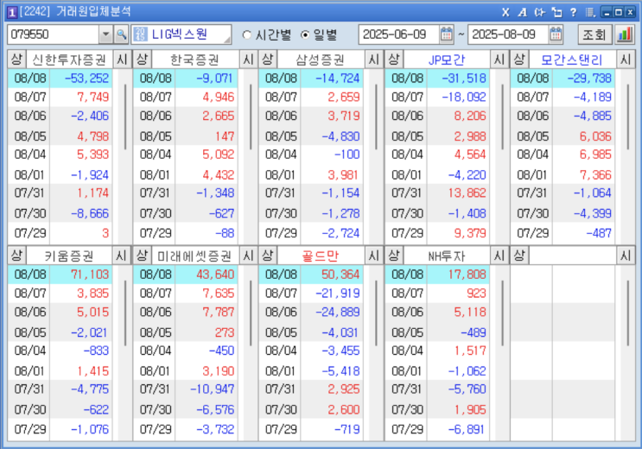Click 시 button beside 한국증권
The height and width of the screenshot is (449, 642).
click(x=248, y=60)
